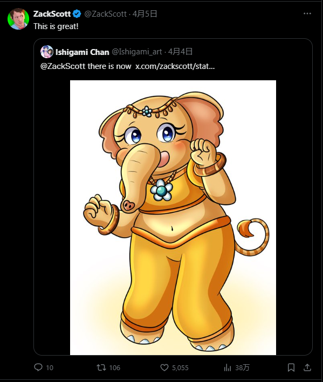Image resolution: width=323 pixels, height=382 pixels.
Task: Click the 106 reposts count
Action: click(114, 367)
